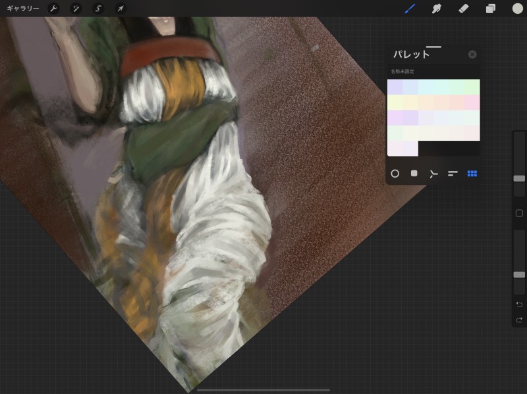Screen dimensions: 527x394
Task: Switch to Disc color picker tab
Action: pos(395,174)
